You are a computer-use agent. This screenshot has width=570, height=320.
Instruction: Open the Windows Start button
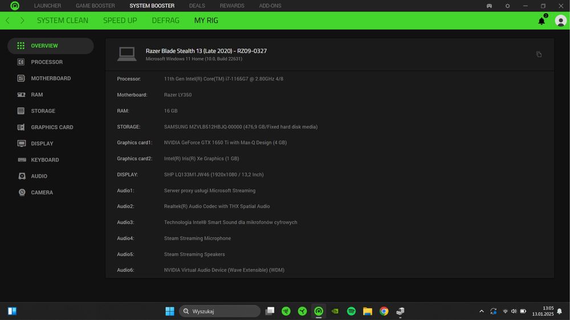coord(170,311)
